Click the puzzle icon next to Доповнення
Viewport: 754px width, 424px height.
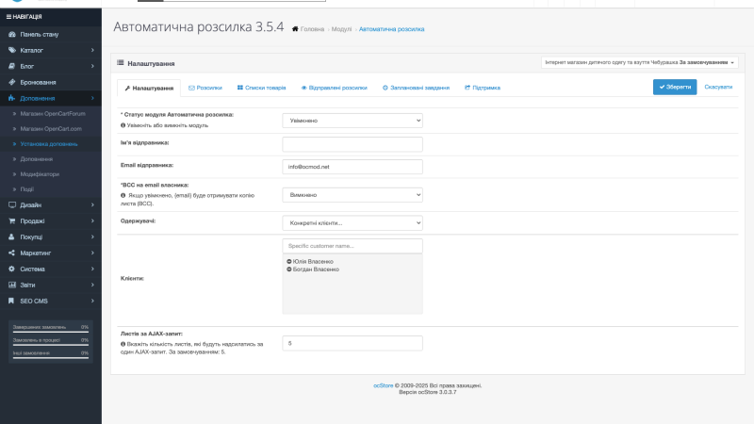[x=12, y=98]
